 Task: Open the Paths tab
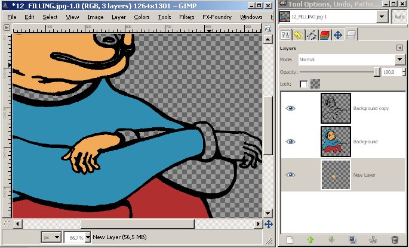pyautogui.click(x=312, y=35)
